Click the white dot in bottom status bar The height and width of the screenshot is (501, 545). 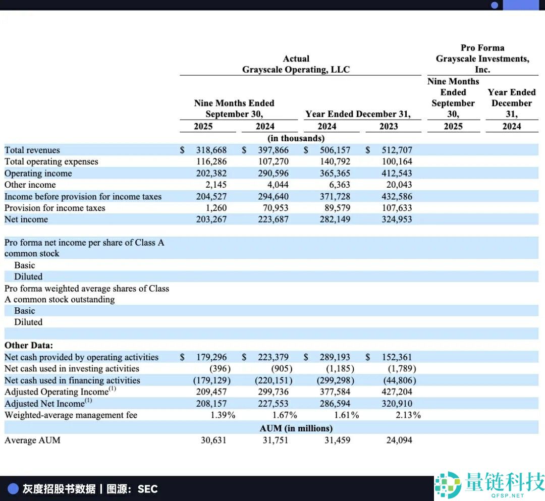pyautogui.click(x=14, y=488)
